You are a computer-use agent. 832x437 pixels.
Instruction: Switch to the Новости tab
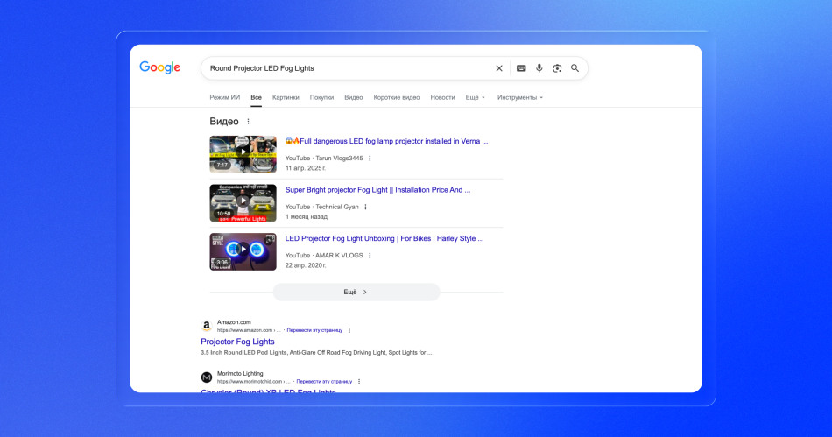pyautogui.click(x=442, y=97)
